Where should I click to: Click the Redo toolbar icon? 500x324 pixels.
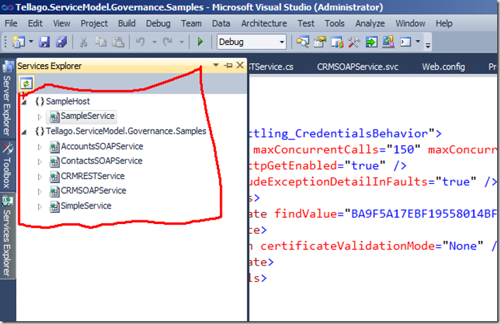[x=168, y=42]
